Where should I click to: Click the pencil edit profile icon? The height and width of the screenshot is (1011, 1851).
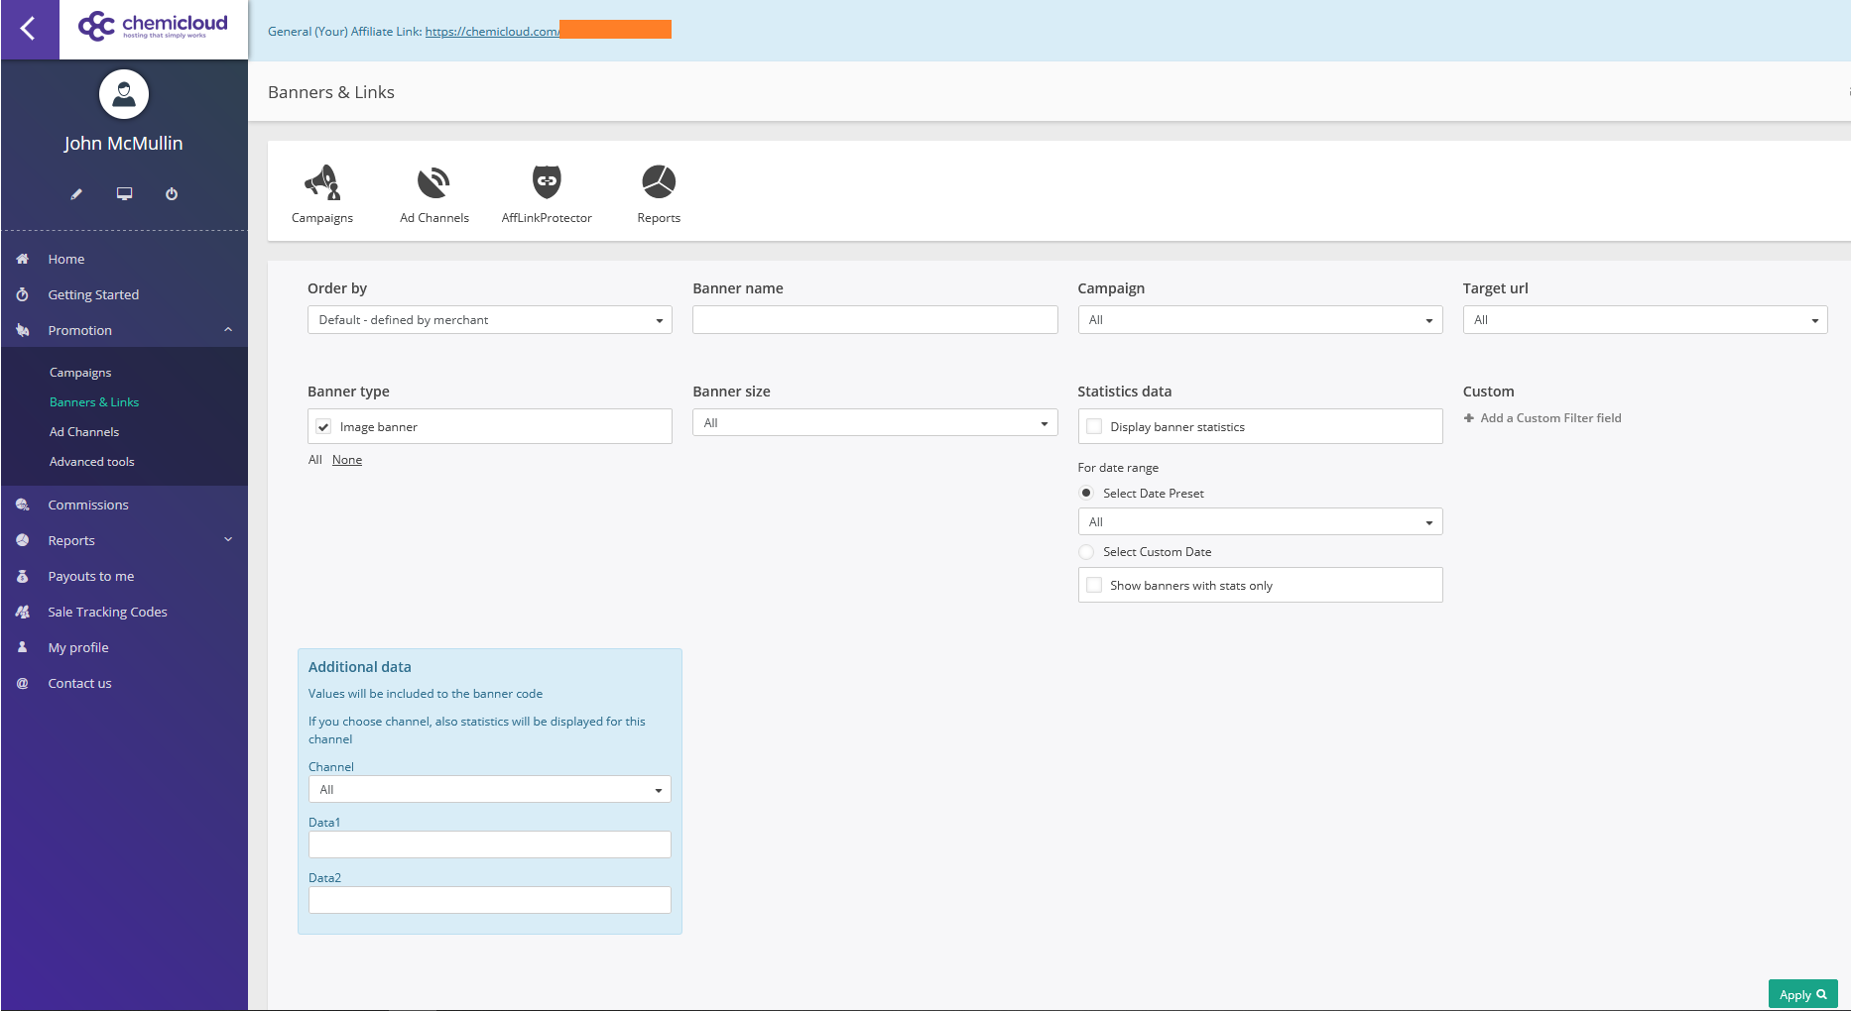76,194
